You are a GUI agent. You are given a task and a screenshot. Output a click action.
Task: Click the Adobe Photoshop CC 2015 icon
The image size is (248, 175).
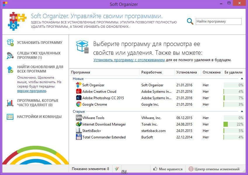point(79,98)
